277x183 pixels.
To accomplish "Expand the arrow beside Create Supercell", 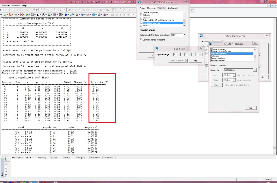I will point(186,61).
